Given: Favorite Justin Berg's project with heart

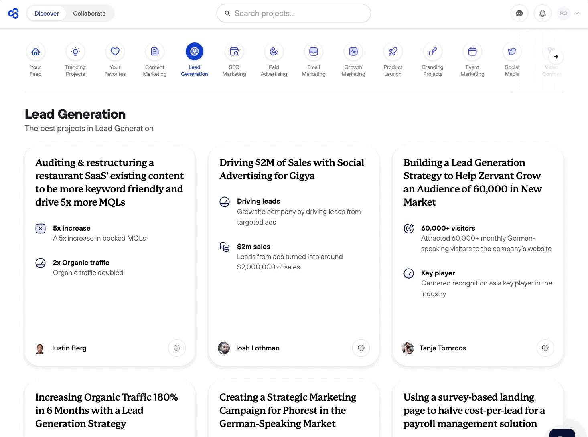Looking at the screenshot, I should click(x=177, y=348).
